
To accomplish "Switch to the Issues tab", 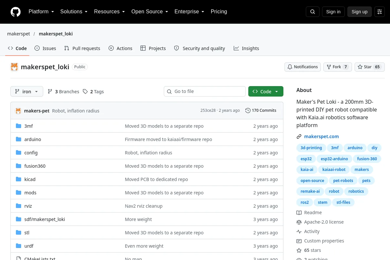I will tap(45, 48).
